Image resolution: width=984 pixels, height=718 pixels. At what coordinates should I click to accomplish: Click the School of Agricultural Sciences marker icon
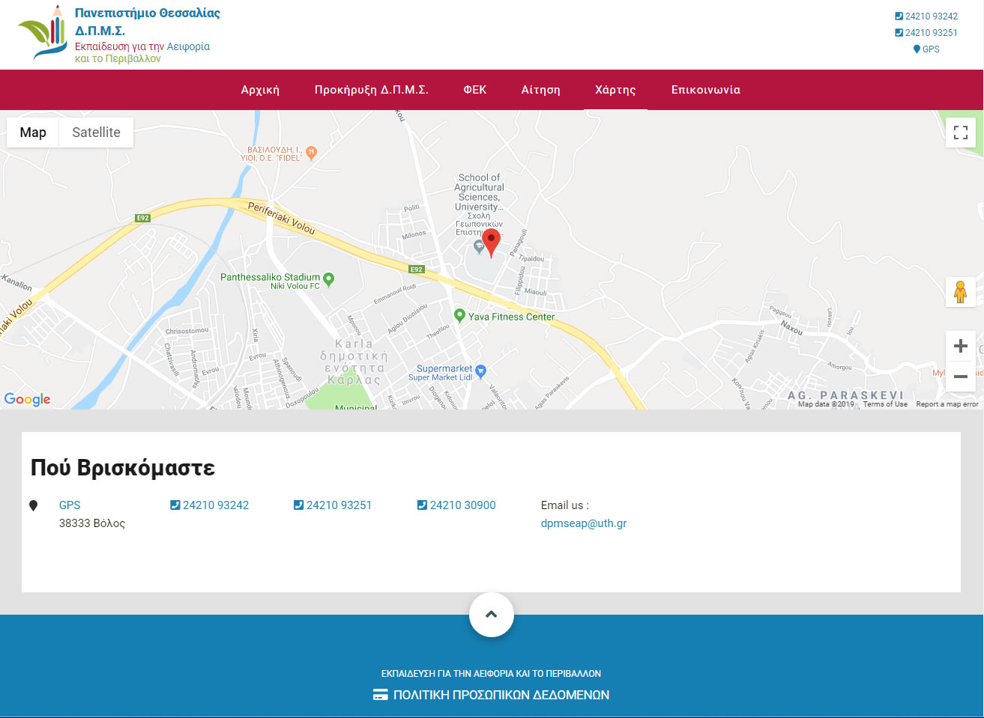pyautogui.click(x=478, y=247)
